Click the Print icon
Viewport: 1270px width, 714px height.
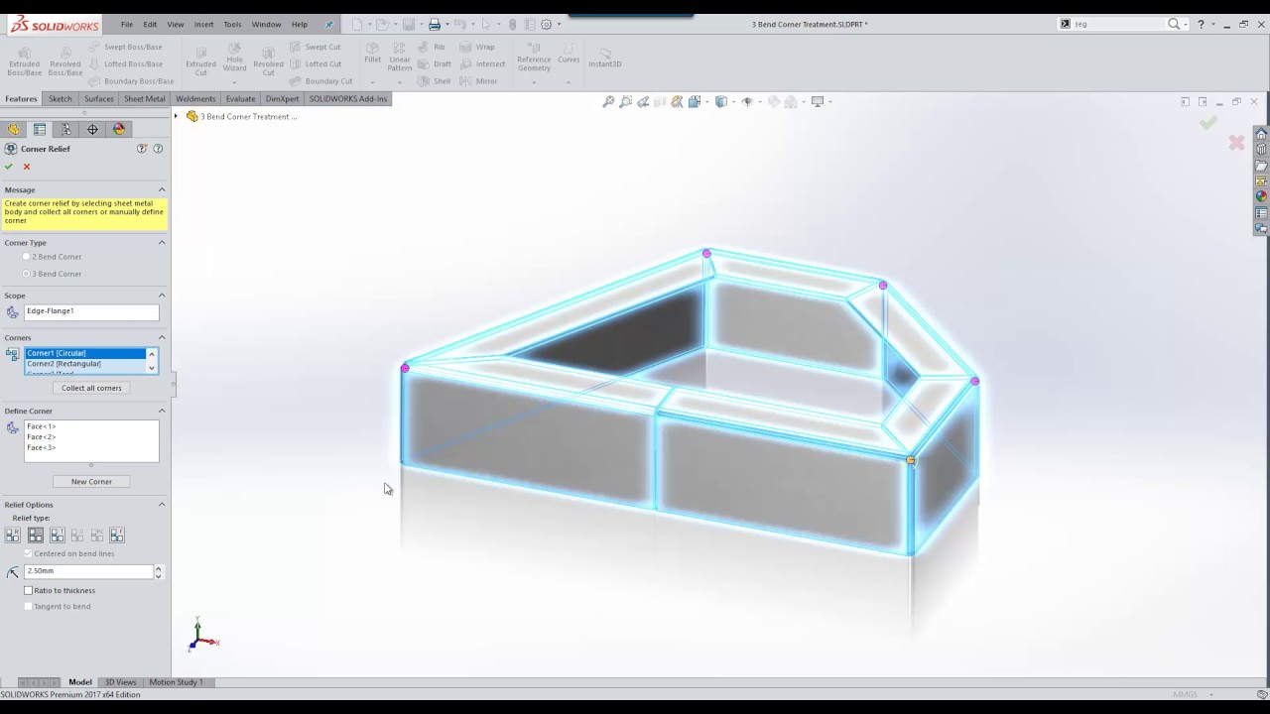[x=434, y=24]
